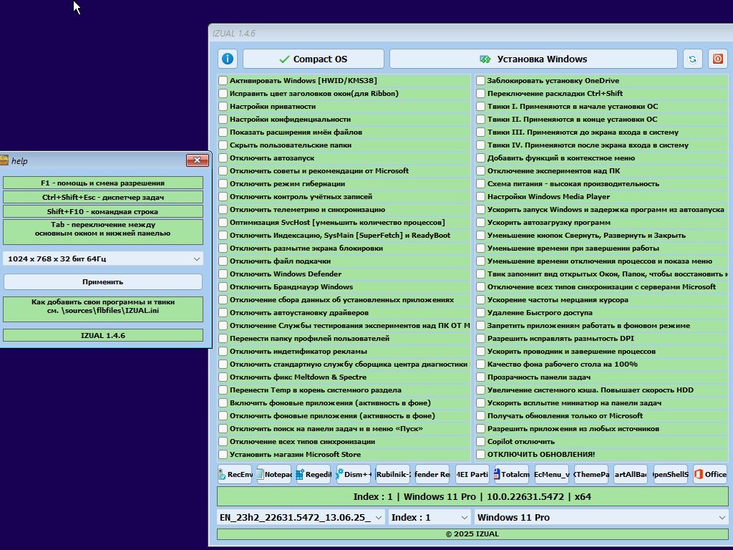The height and width of the screenshot is (550, 733).
Task: Click the help window's title icon
Action: click(x=4, y=160)
